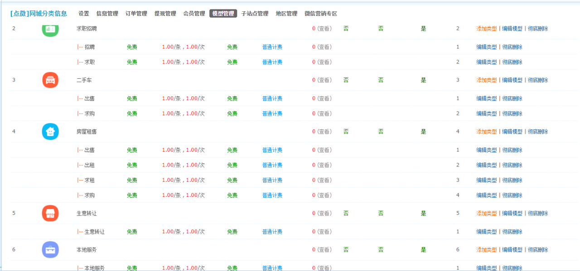Click the 生意转让 storefront icon
This screenshot has width=580, height=271.
[50, 213]
